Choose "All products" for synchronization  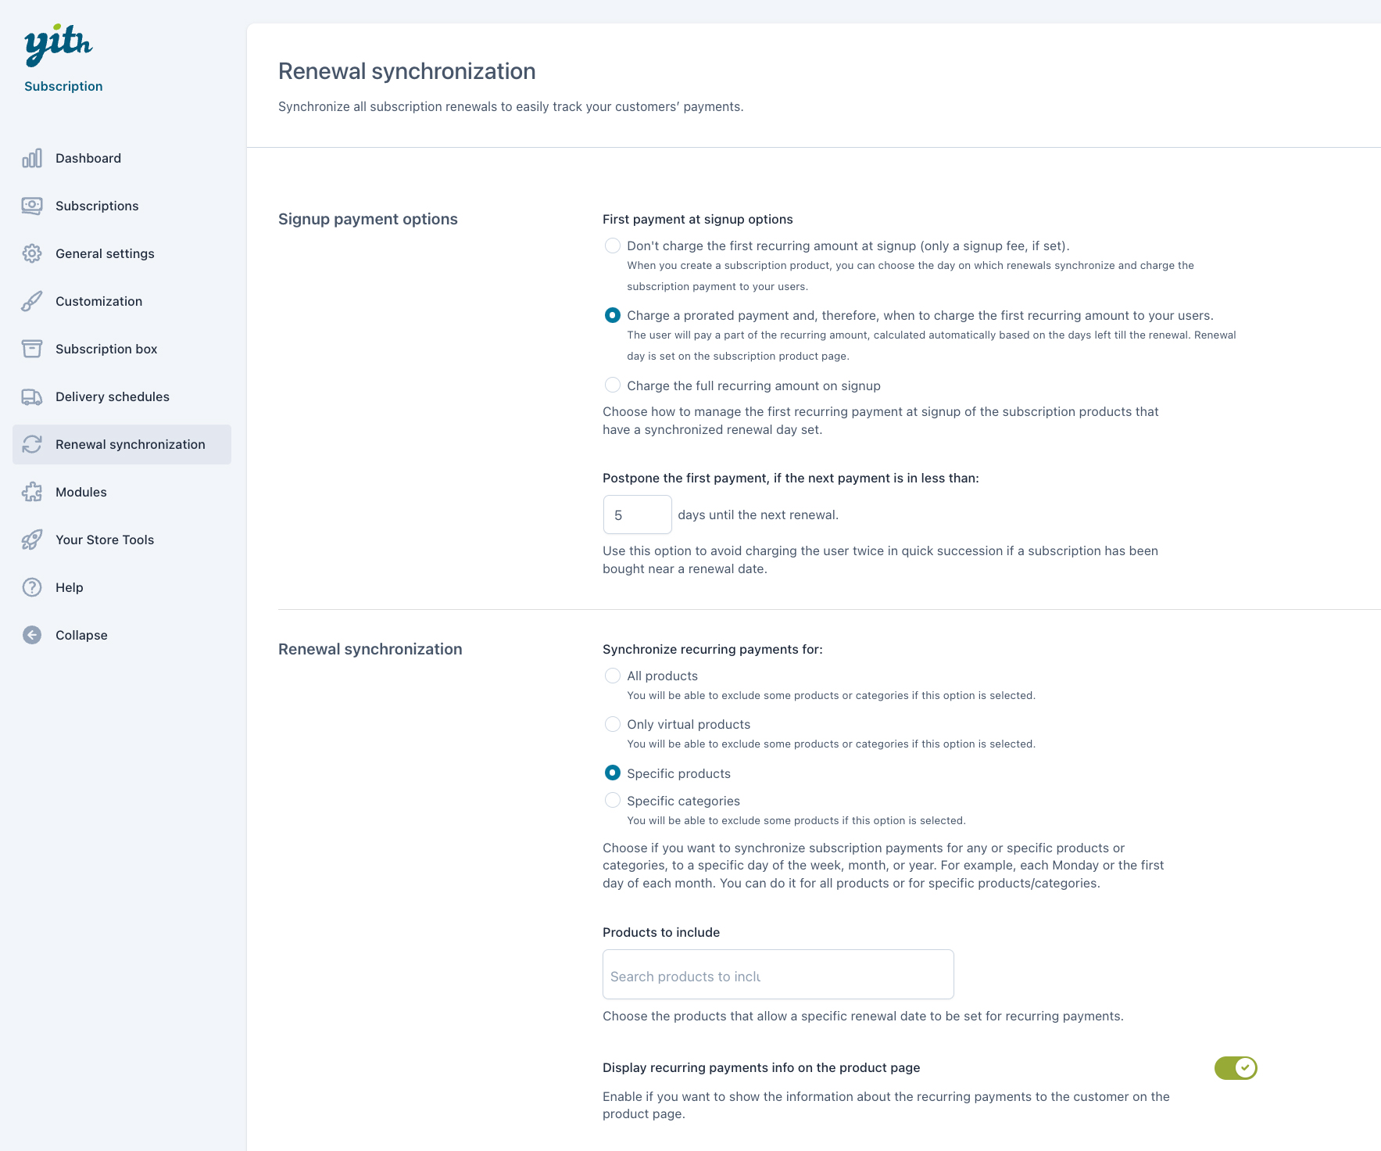[613, 676]
